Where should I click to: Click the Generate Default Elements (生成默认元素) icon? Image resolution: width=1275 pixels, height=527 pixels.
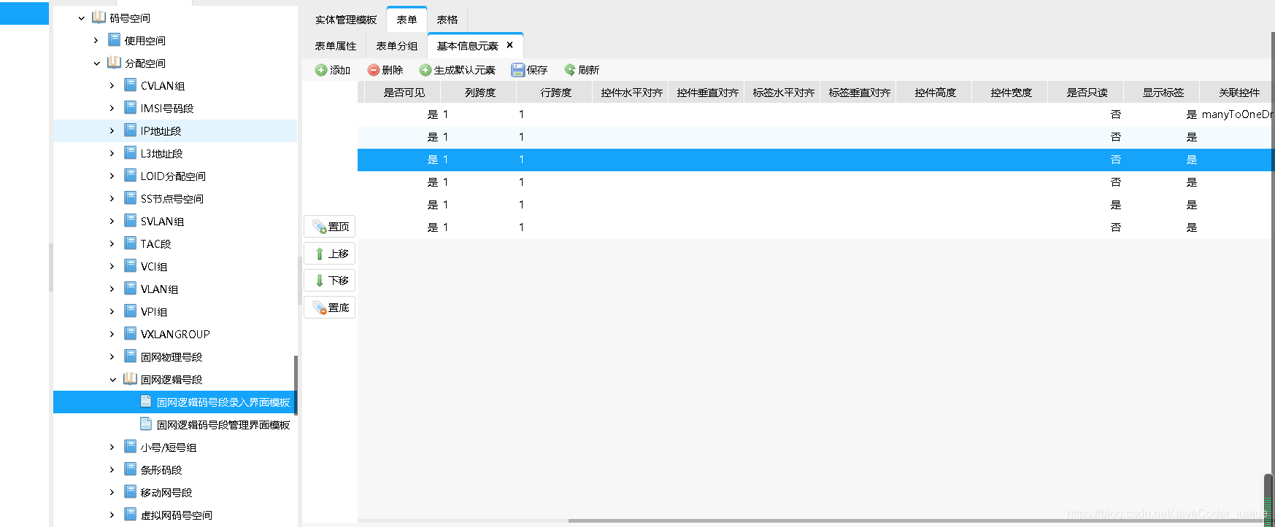pos(425,70)
